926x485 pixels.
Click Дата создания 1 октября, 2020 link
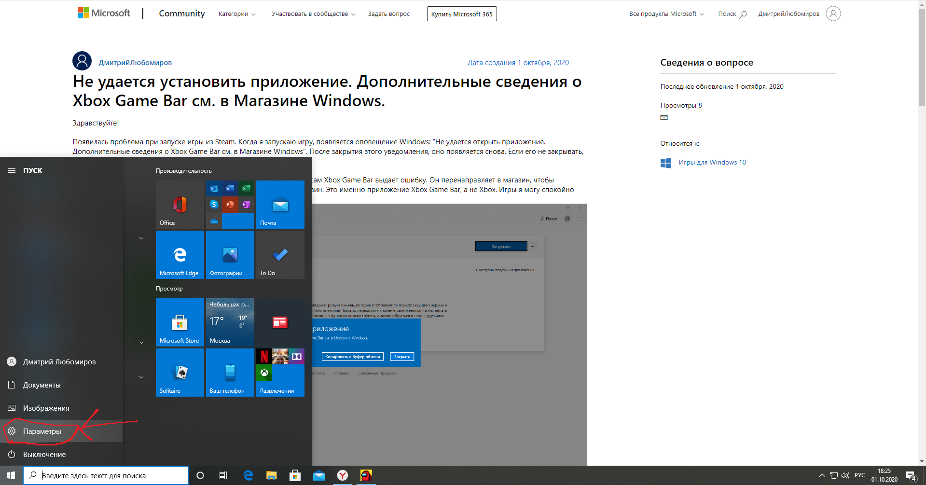tap(518, 63)
